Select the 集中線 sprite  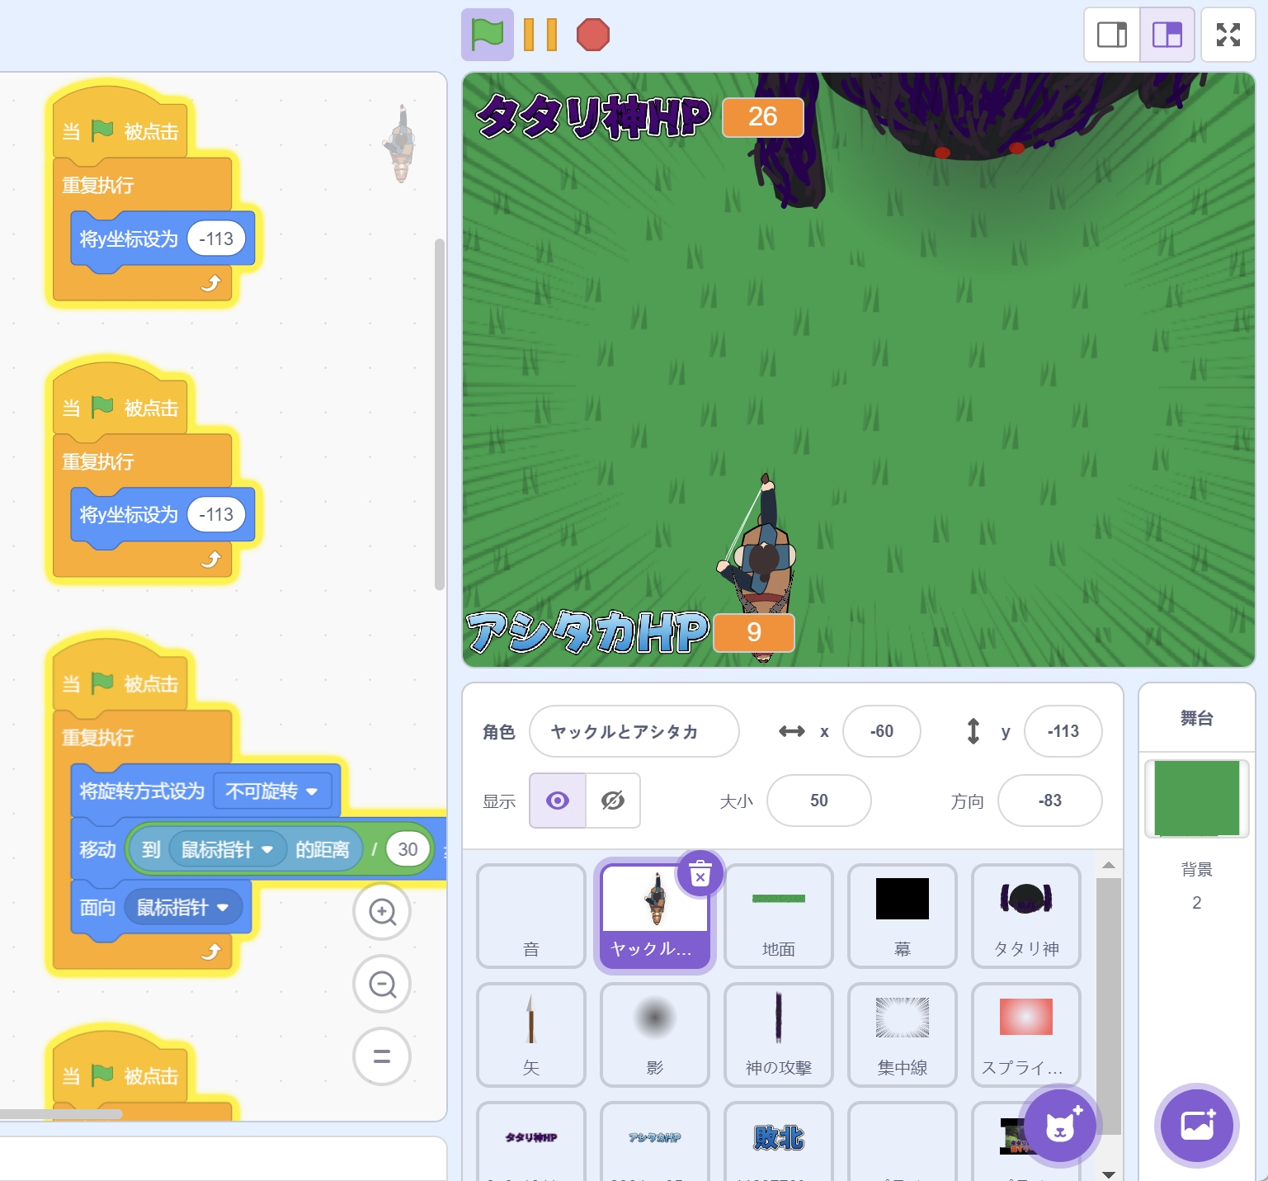click(903, 1035)
